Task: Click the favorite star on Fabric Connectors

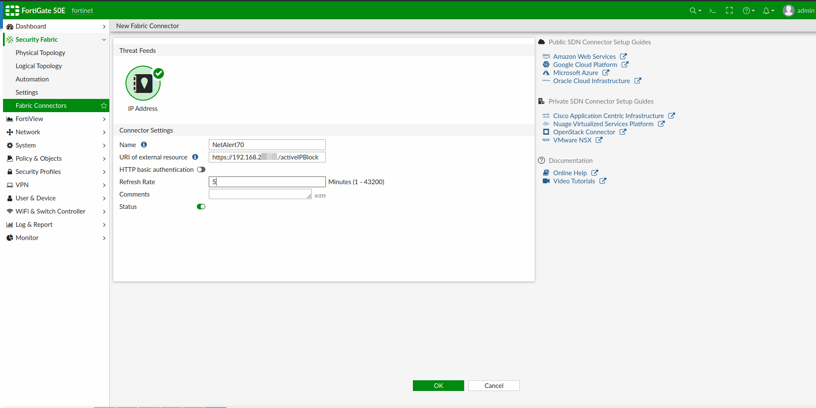Action: coord(103,105)
